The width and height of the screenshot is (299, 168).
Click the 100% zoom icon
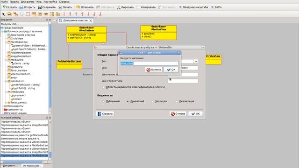click(x=213, y=7)
